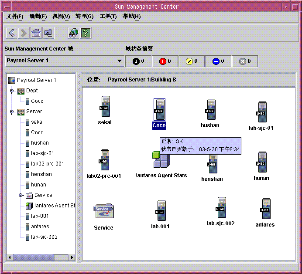Open the 编辑(E) menu
302x274 pixels.
coord(38,17)
